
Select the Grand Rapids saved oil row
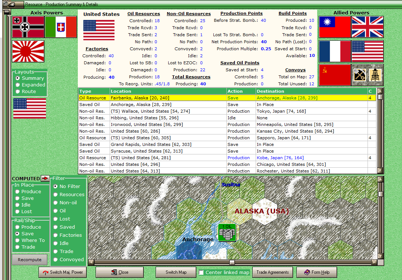click(227, 144)
